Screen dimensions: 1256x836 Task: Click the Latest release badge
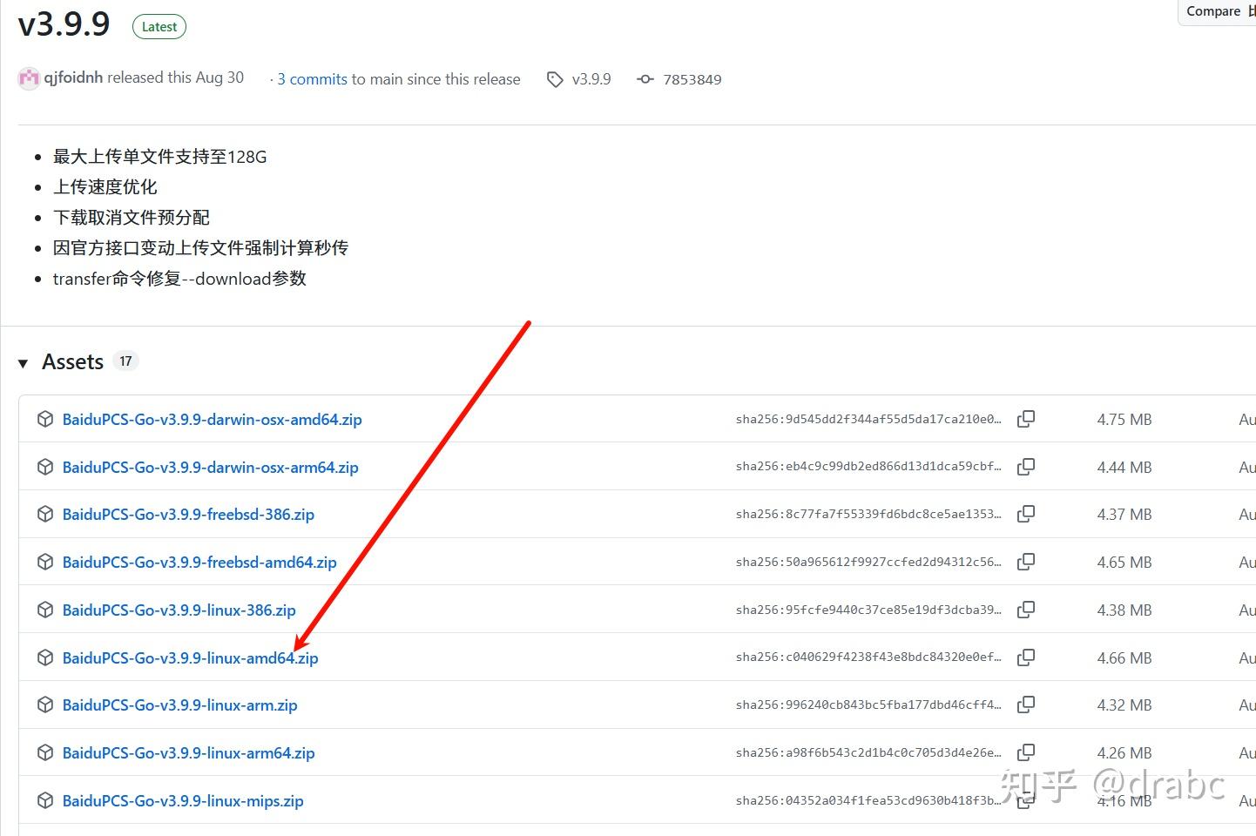[159, 26]
